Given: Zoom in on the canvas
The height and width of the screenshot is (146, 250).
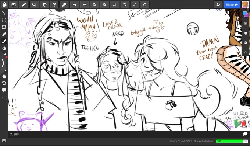Looking at the screenshot, I should coord(94,5).
